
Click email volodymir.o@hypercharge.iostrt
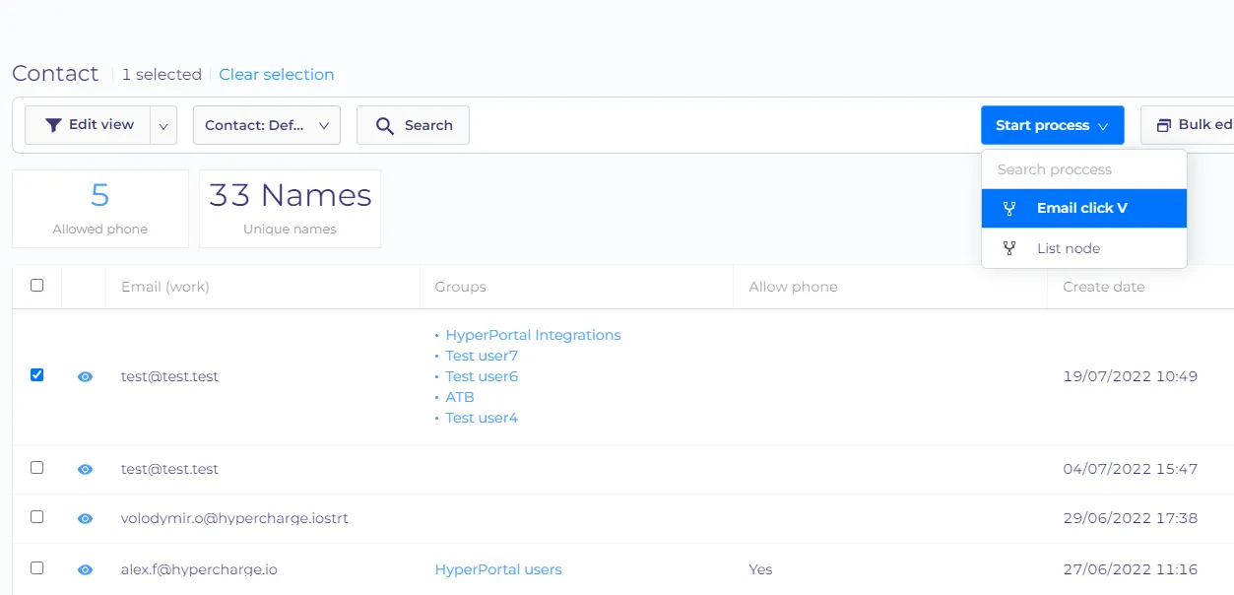pyautogui.click(x=234, y=518)
